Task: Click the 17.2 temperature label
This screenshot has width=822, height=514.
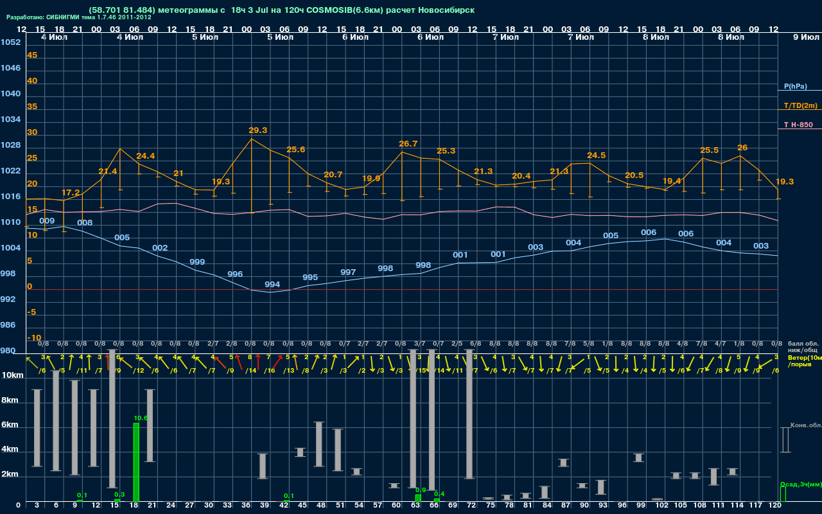Action: tap(71, 193)
